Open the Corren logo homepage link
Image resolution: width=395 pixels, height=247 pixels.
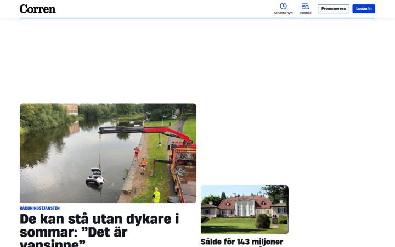[37, 9]
